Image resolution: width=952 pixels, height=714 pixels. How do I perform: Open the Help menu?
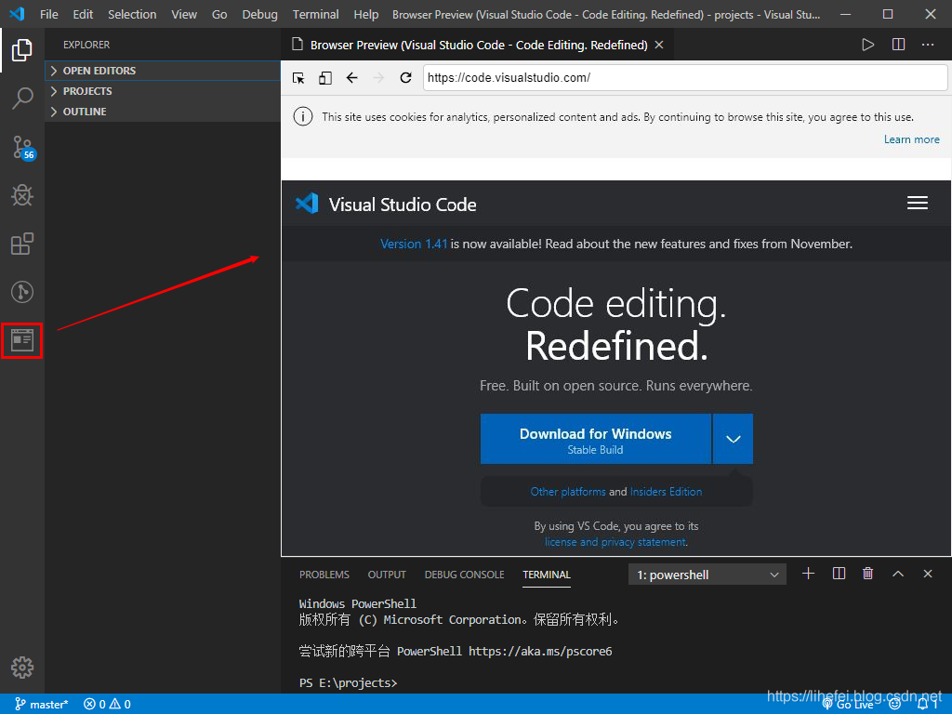click(366, 14)
